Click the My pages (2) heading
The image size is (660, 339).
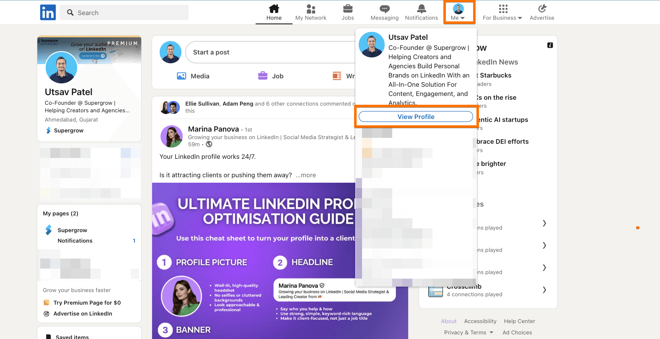(61, 214)
